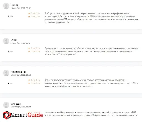Click Егорик's user avatar

click(6, 105)
